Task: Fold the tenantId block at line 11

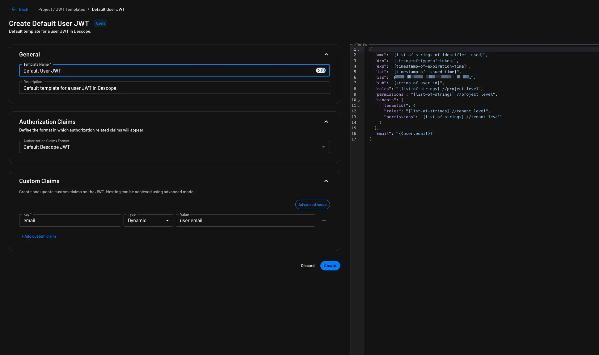Action: [x=359, y=106]
